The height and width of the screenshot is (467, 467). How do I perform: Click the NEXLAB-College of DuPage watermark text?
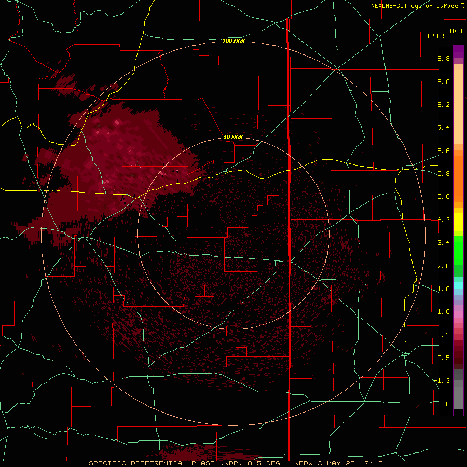(x=418, y=6)
